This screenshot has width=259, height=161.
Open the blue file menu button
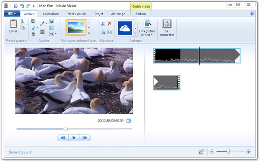12,13
